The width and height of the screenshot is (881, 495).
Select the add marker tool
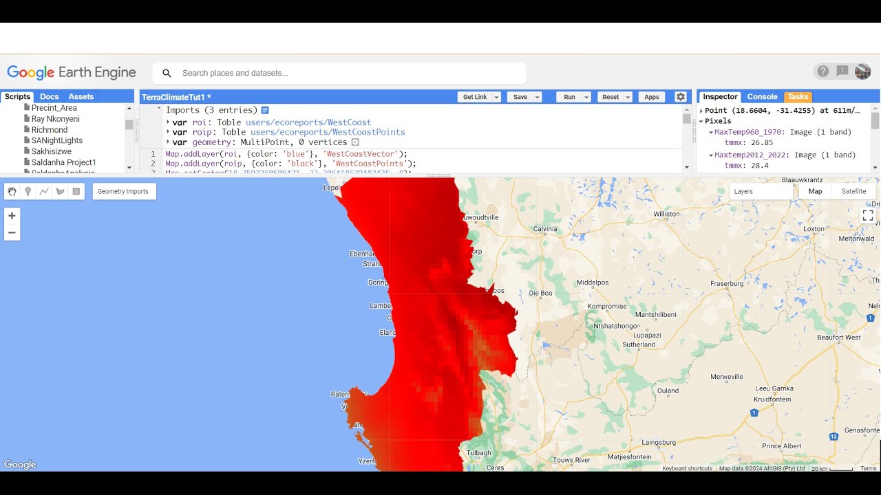click(28, 192)
